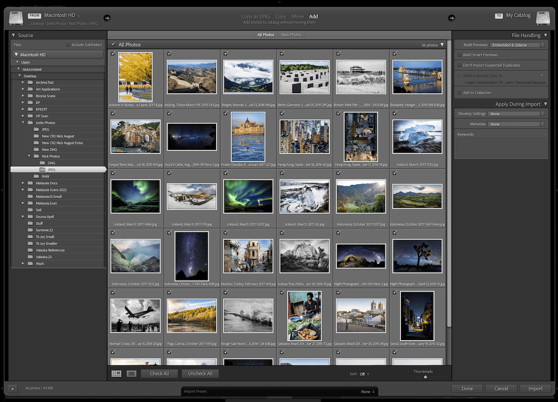Click the Import button

[x=536, y=389]
